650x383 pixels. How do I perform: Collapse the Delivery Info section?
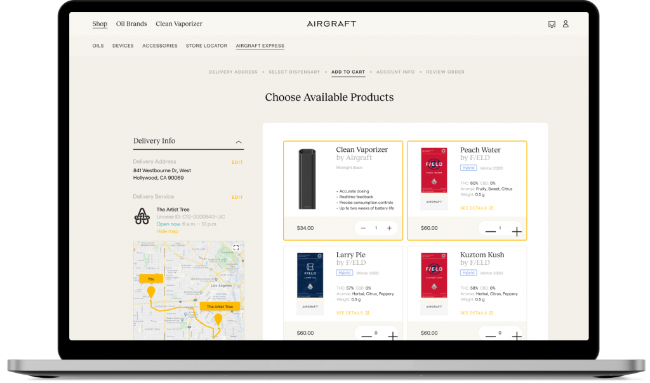(239, 142)
